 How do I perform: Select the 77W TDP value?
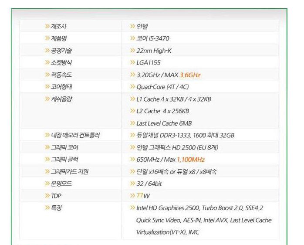pyautogui.click(x=143, y=196)
